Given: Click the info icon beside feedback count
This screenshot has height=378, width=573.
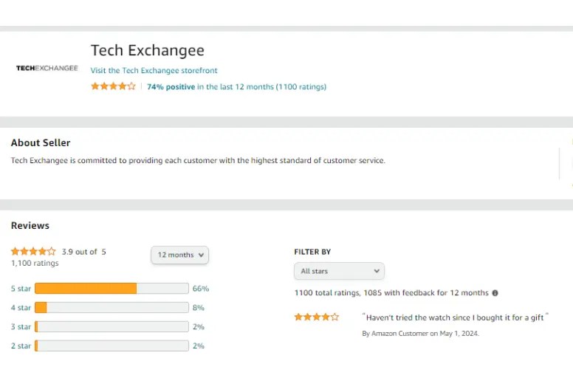Looking at the screenshot, I should pos(495,293).
